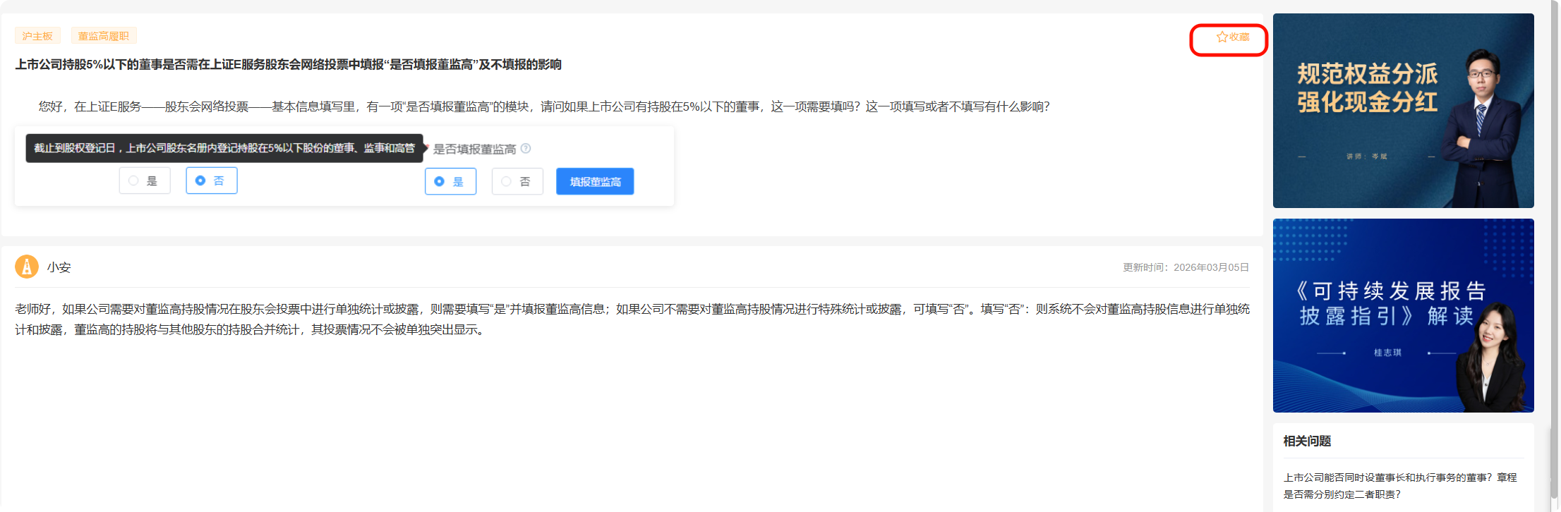
Task: Click the 相关问题 heading
Action: pyautogui.click(x=1307, y=441)
